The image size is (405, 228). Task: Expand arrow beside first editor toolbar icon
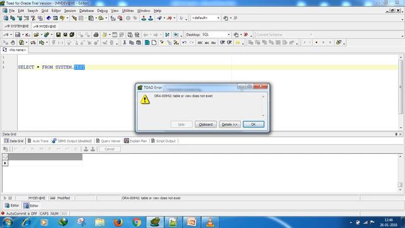coord(11,35)
